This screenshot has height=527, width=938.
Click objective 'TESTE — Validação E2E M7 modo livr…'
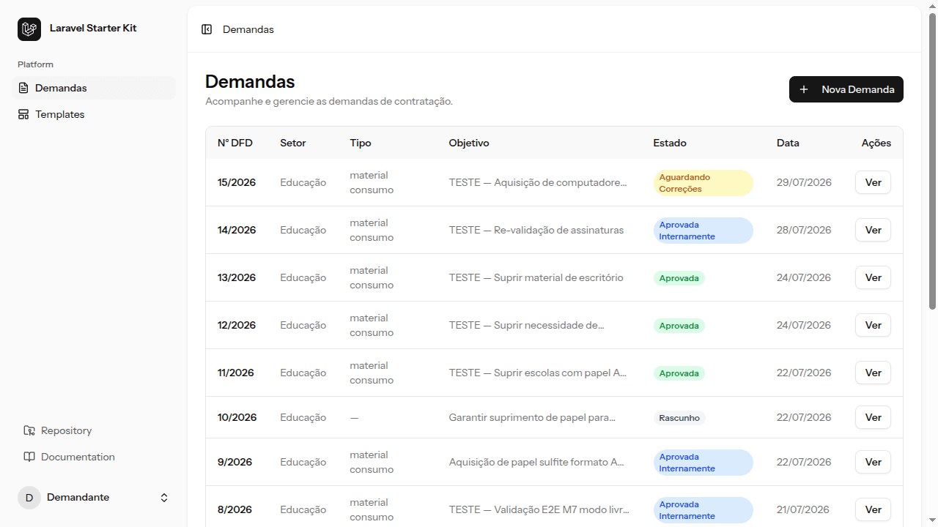(x=539, y=509)
